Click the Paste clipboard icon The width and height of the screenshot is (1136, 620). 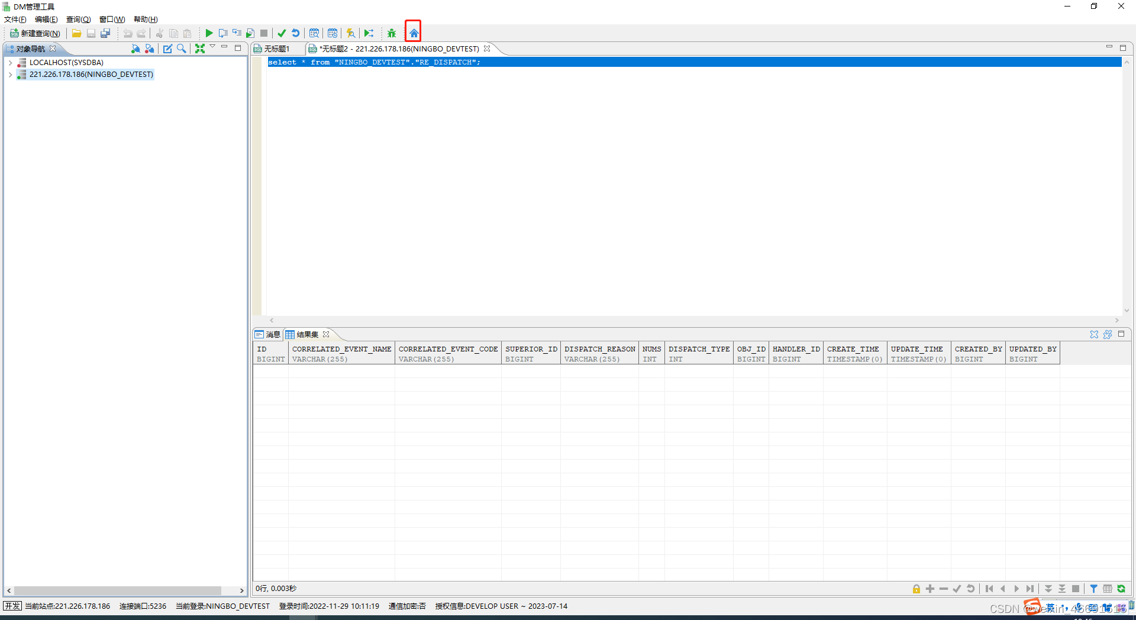(188, 33)
